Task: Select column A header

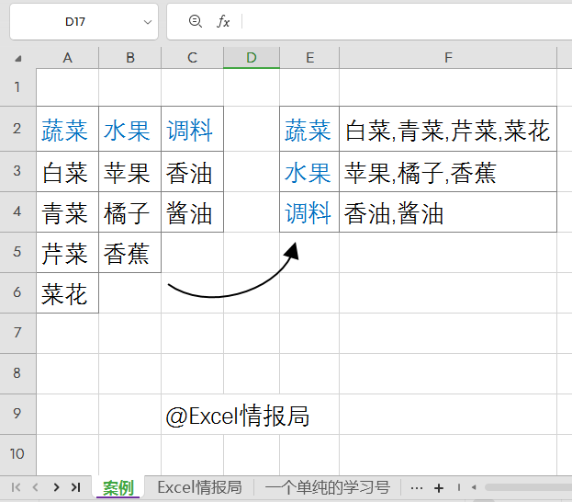Action: click(68, 58)
